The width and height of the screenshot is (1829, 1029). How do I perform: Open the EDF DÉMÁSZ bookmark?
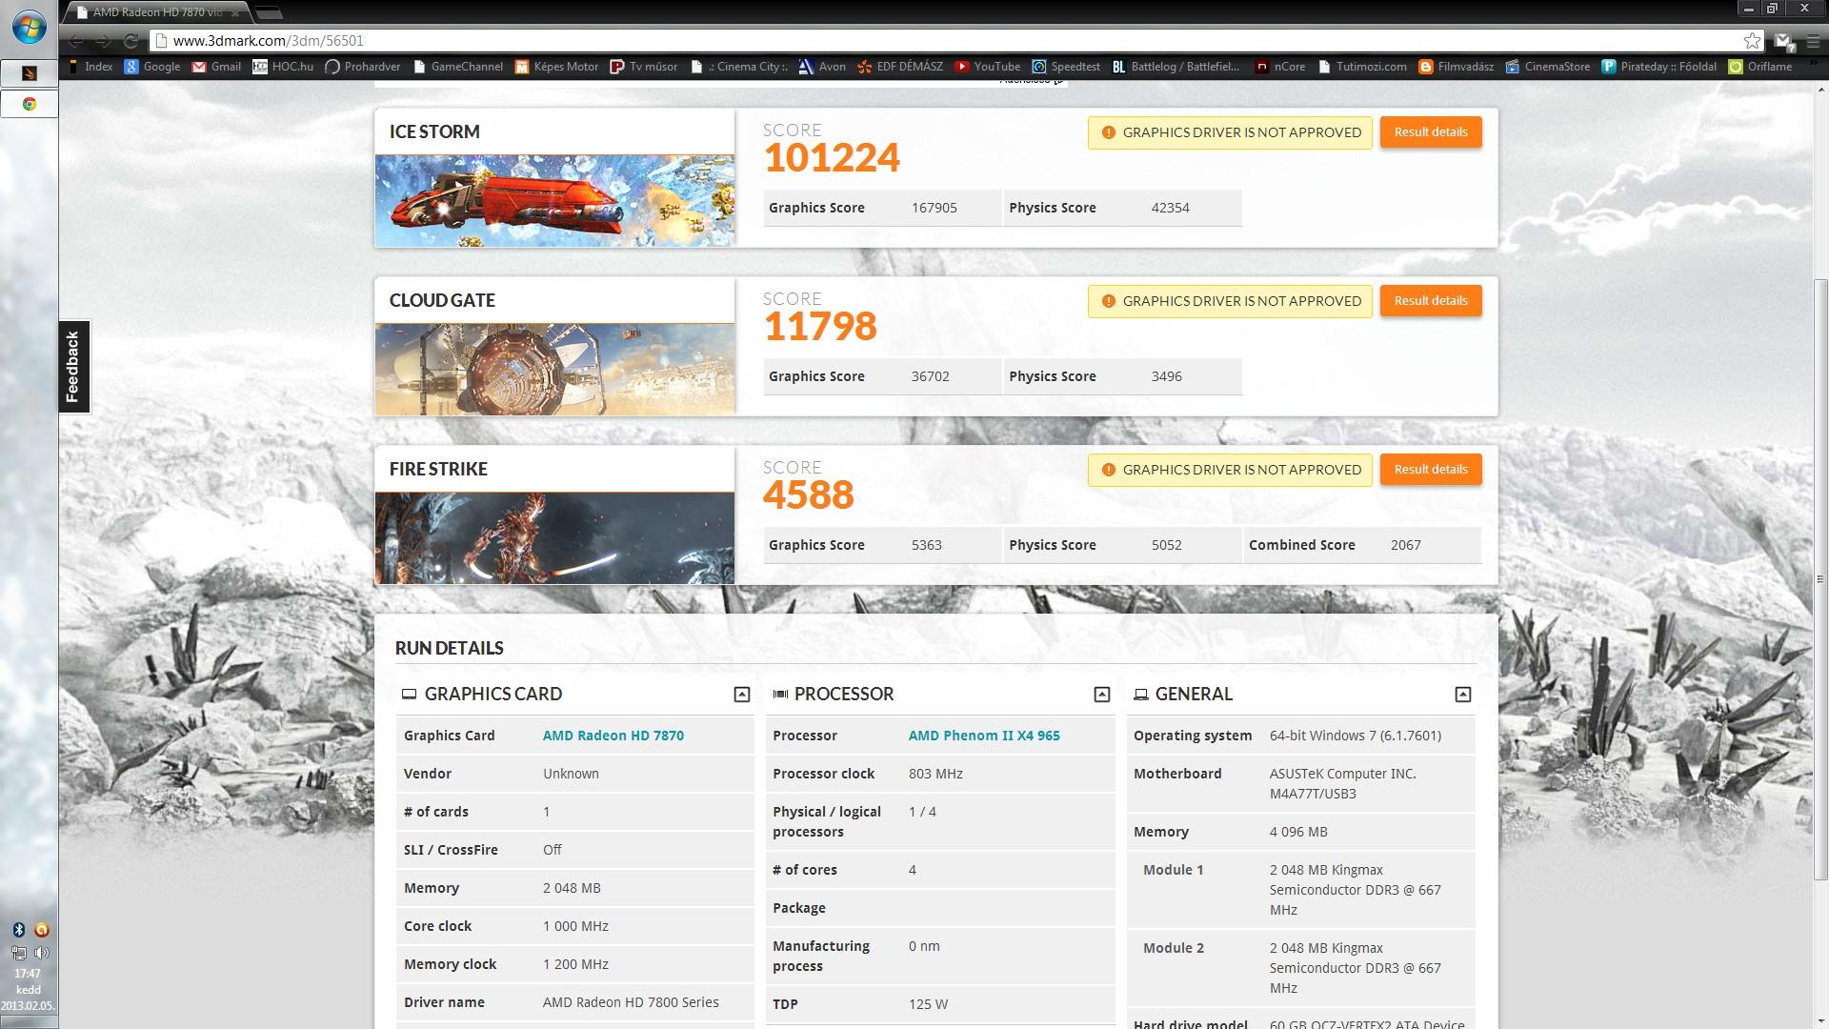tap(900, 67)
